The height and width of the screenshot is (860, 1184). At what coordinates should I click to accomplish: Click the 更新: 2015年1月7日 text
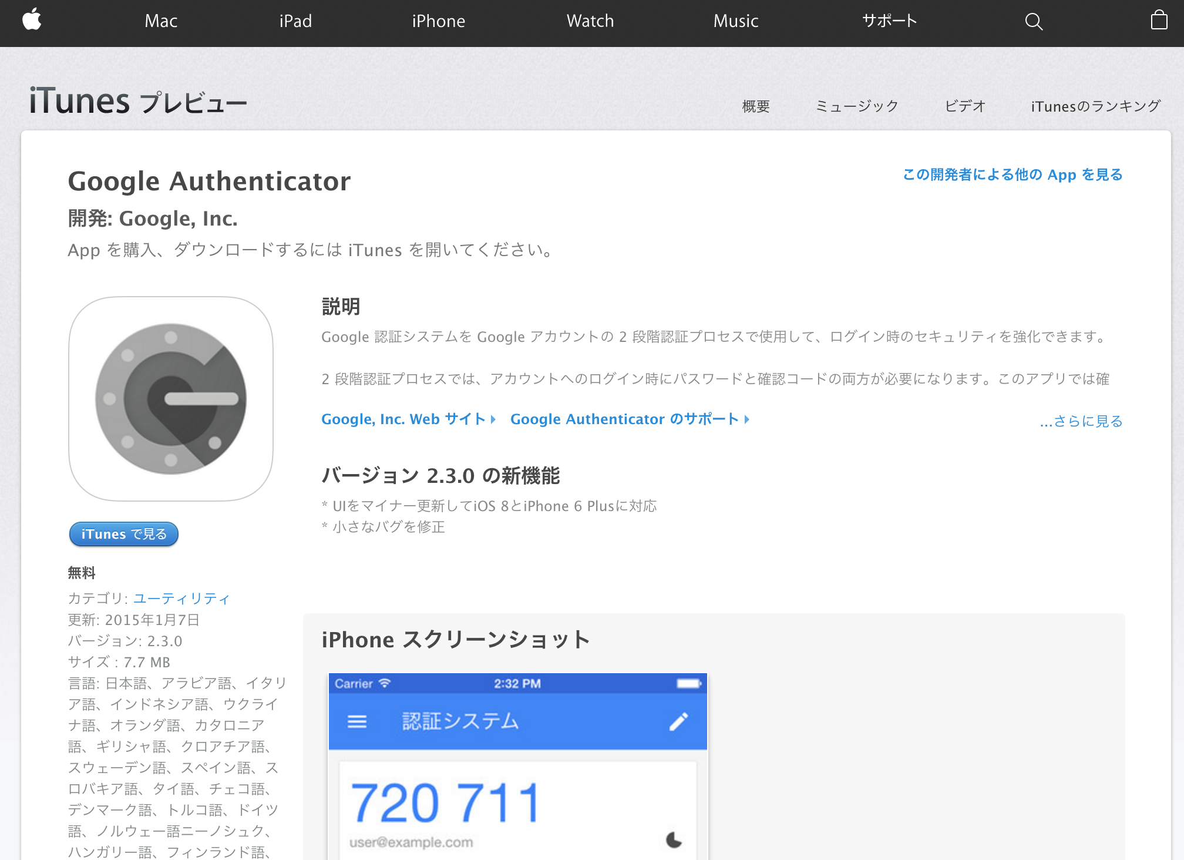pos(134,620)
